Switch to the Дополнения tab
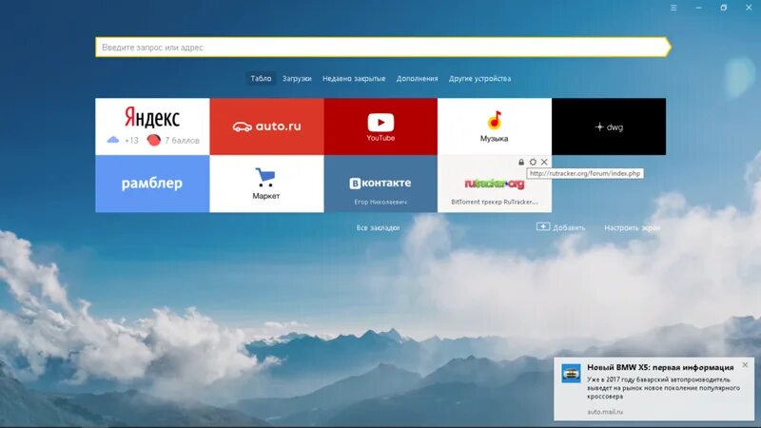The height and width of the screenshot is (428, 761). [417, 79]
